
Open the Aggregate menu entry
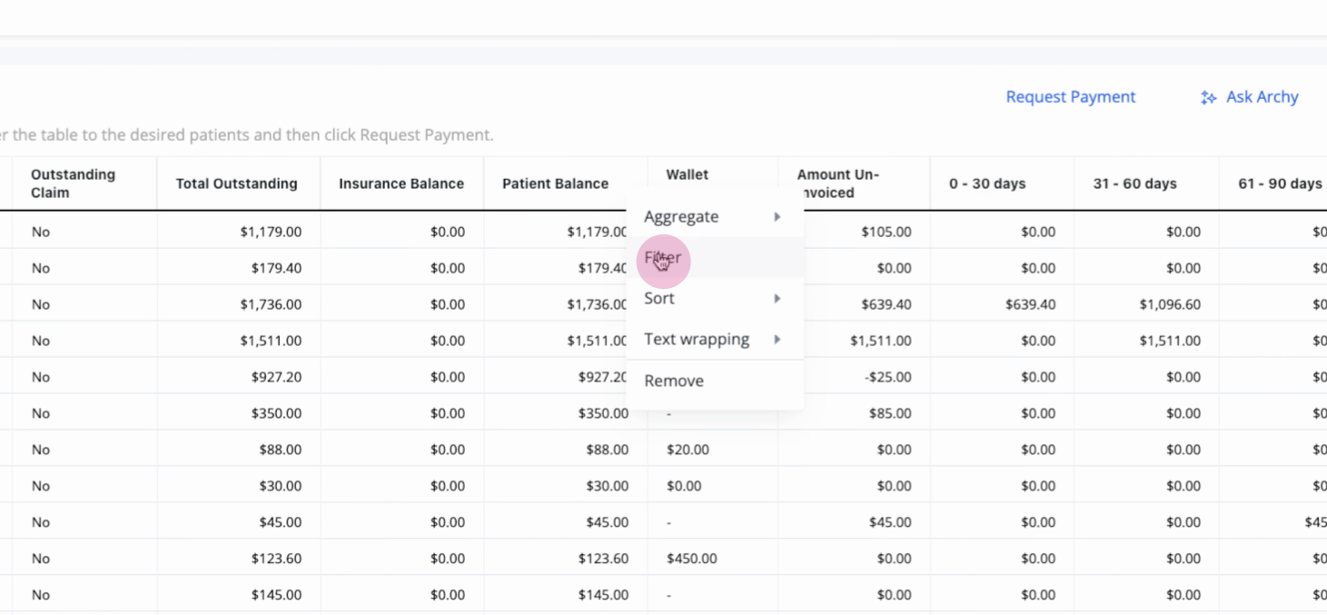tap(715, 216)
